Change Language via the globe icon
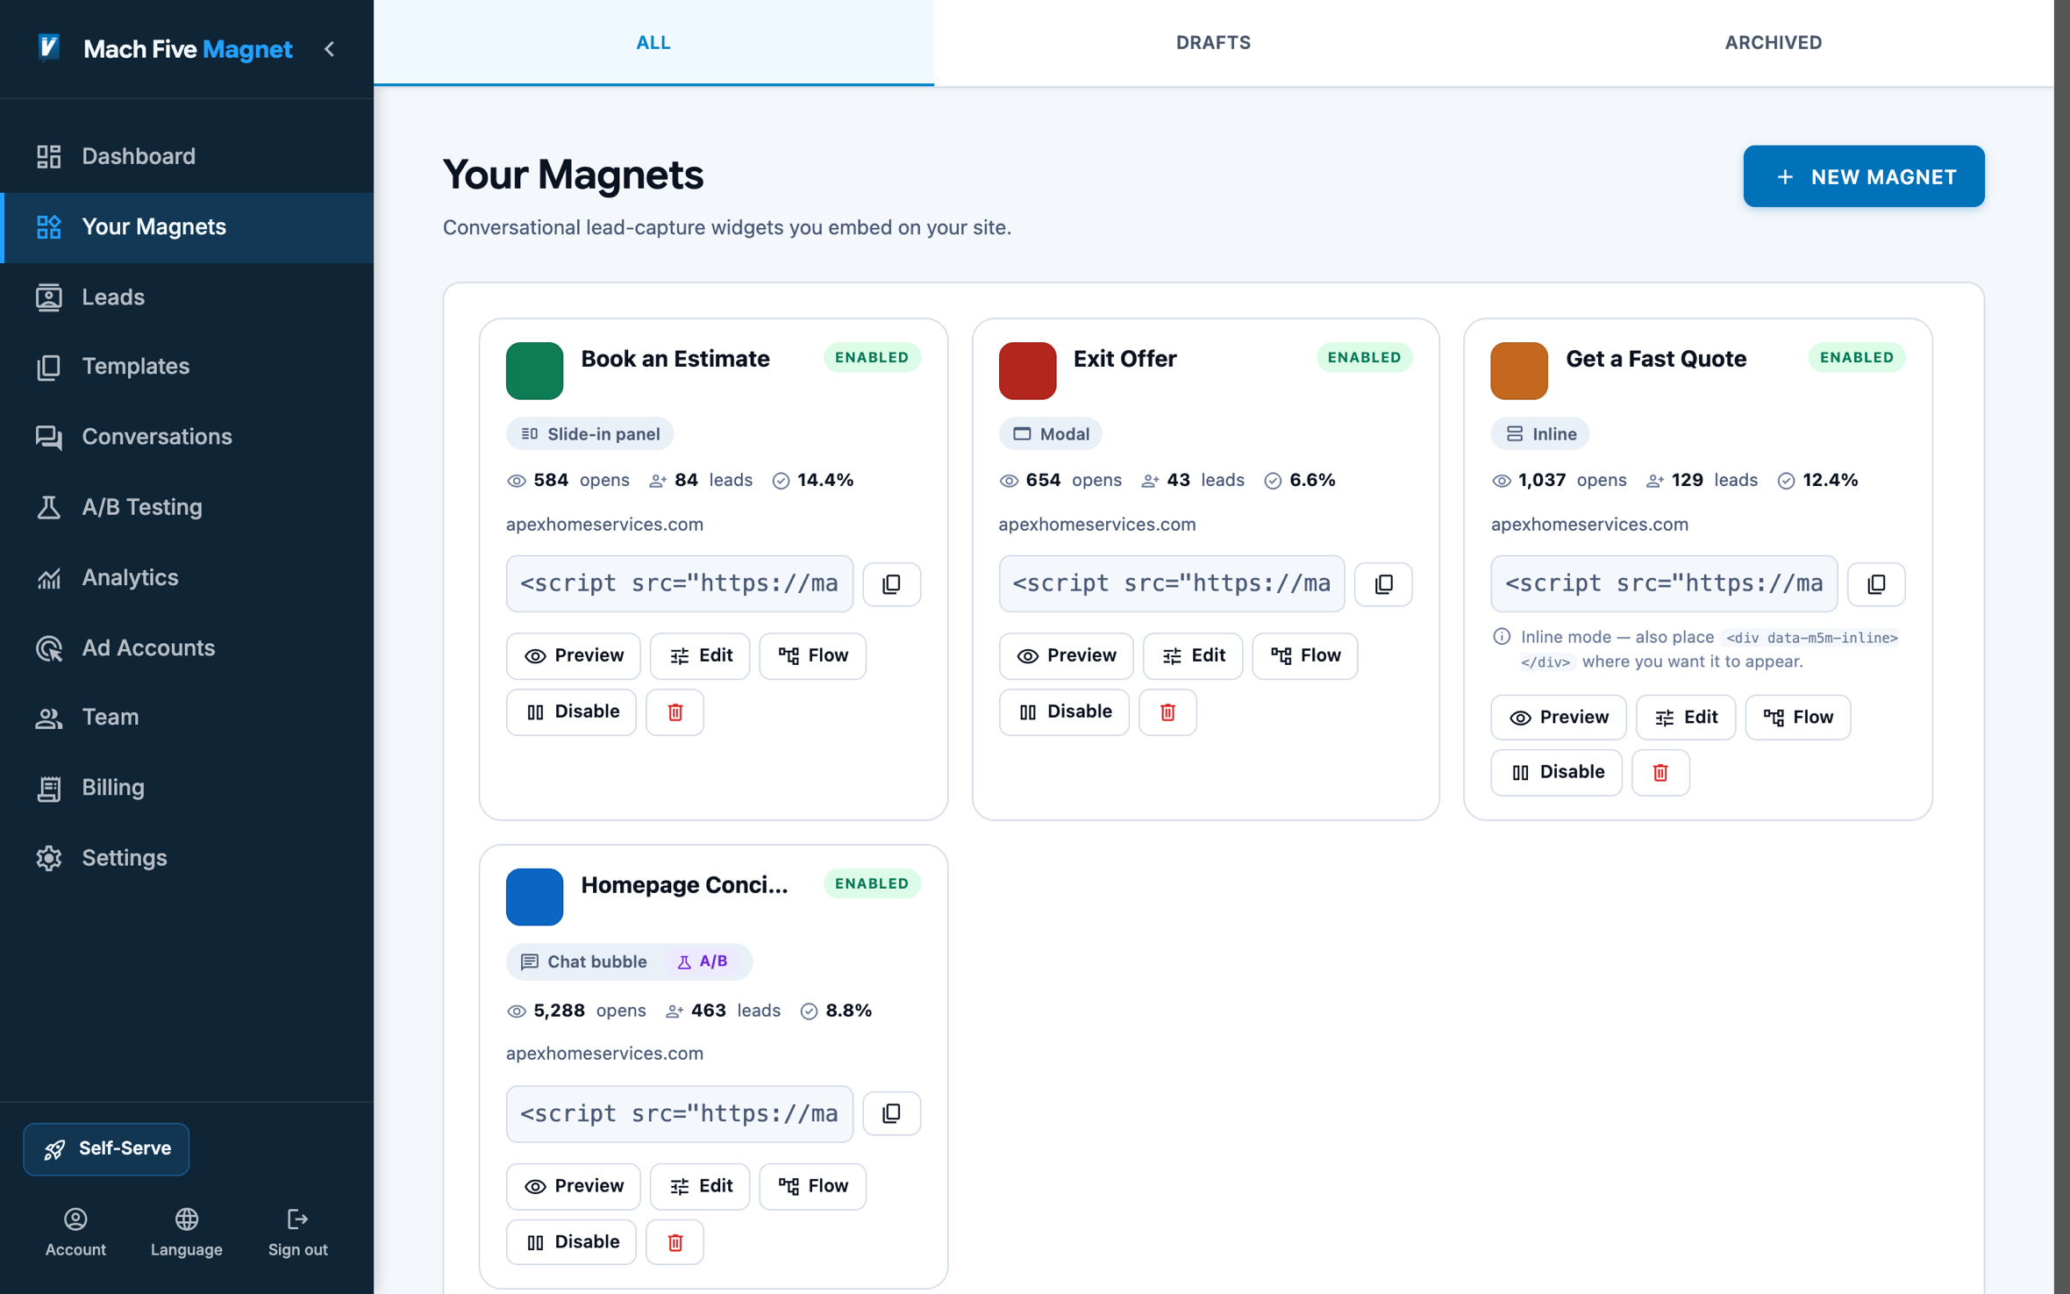Viewport: 2070px width, 1294px height. 187,1232
